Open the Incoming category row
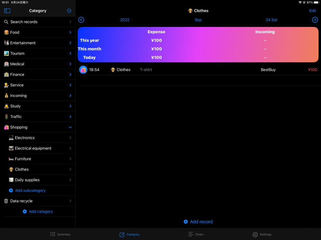This screenshot has width=321, height=240. pos(38,95)
